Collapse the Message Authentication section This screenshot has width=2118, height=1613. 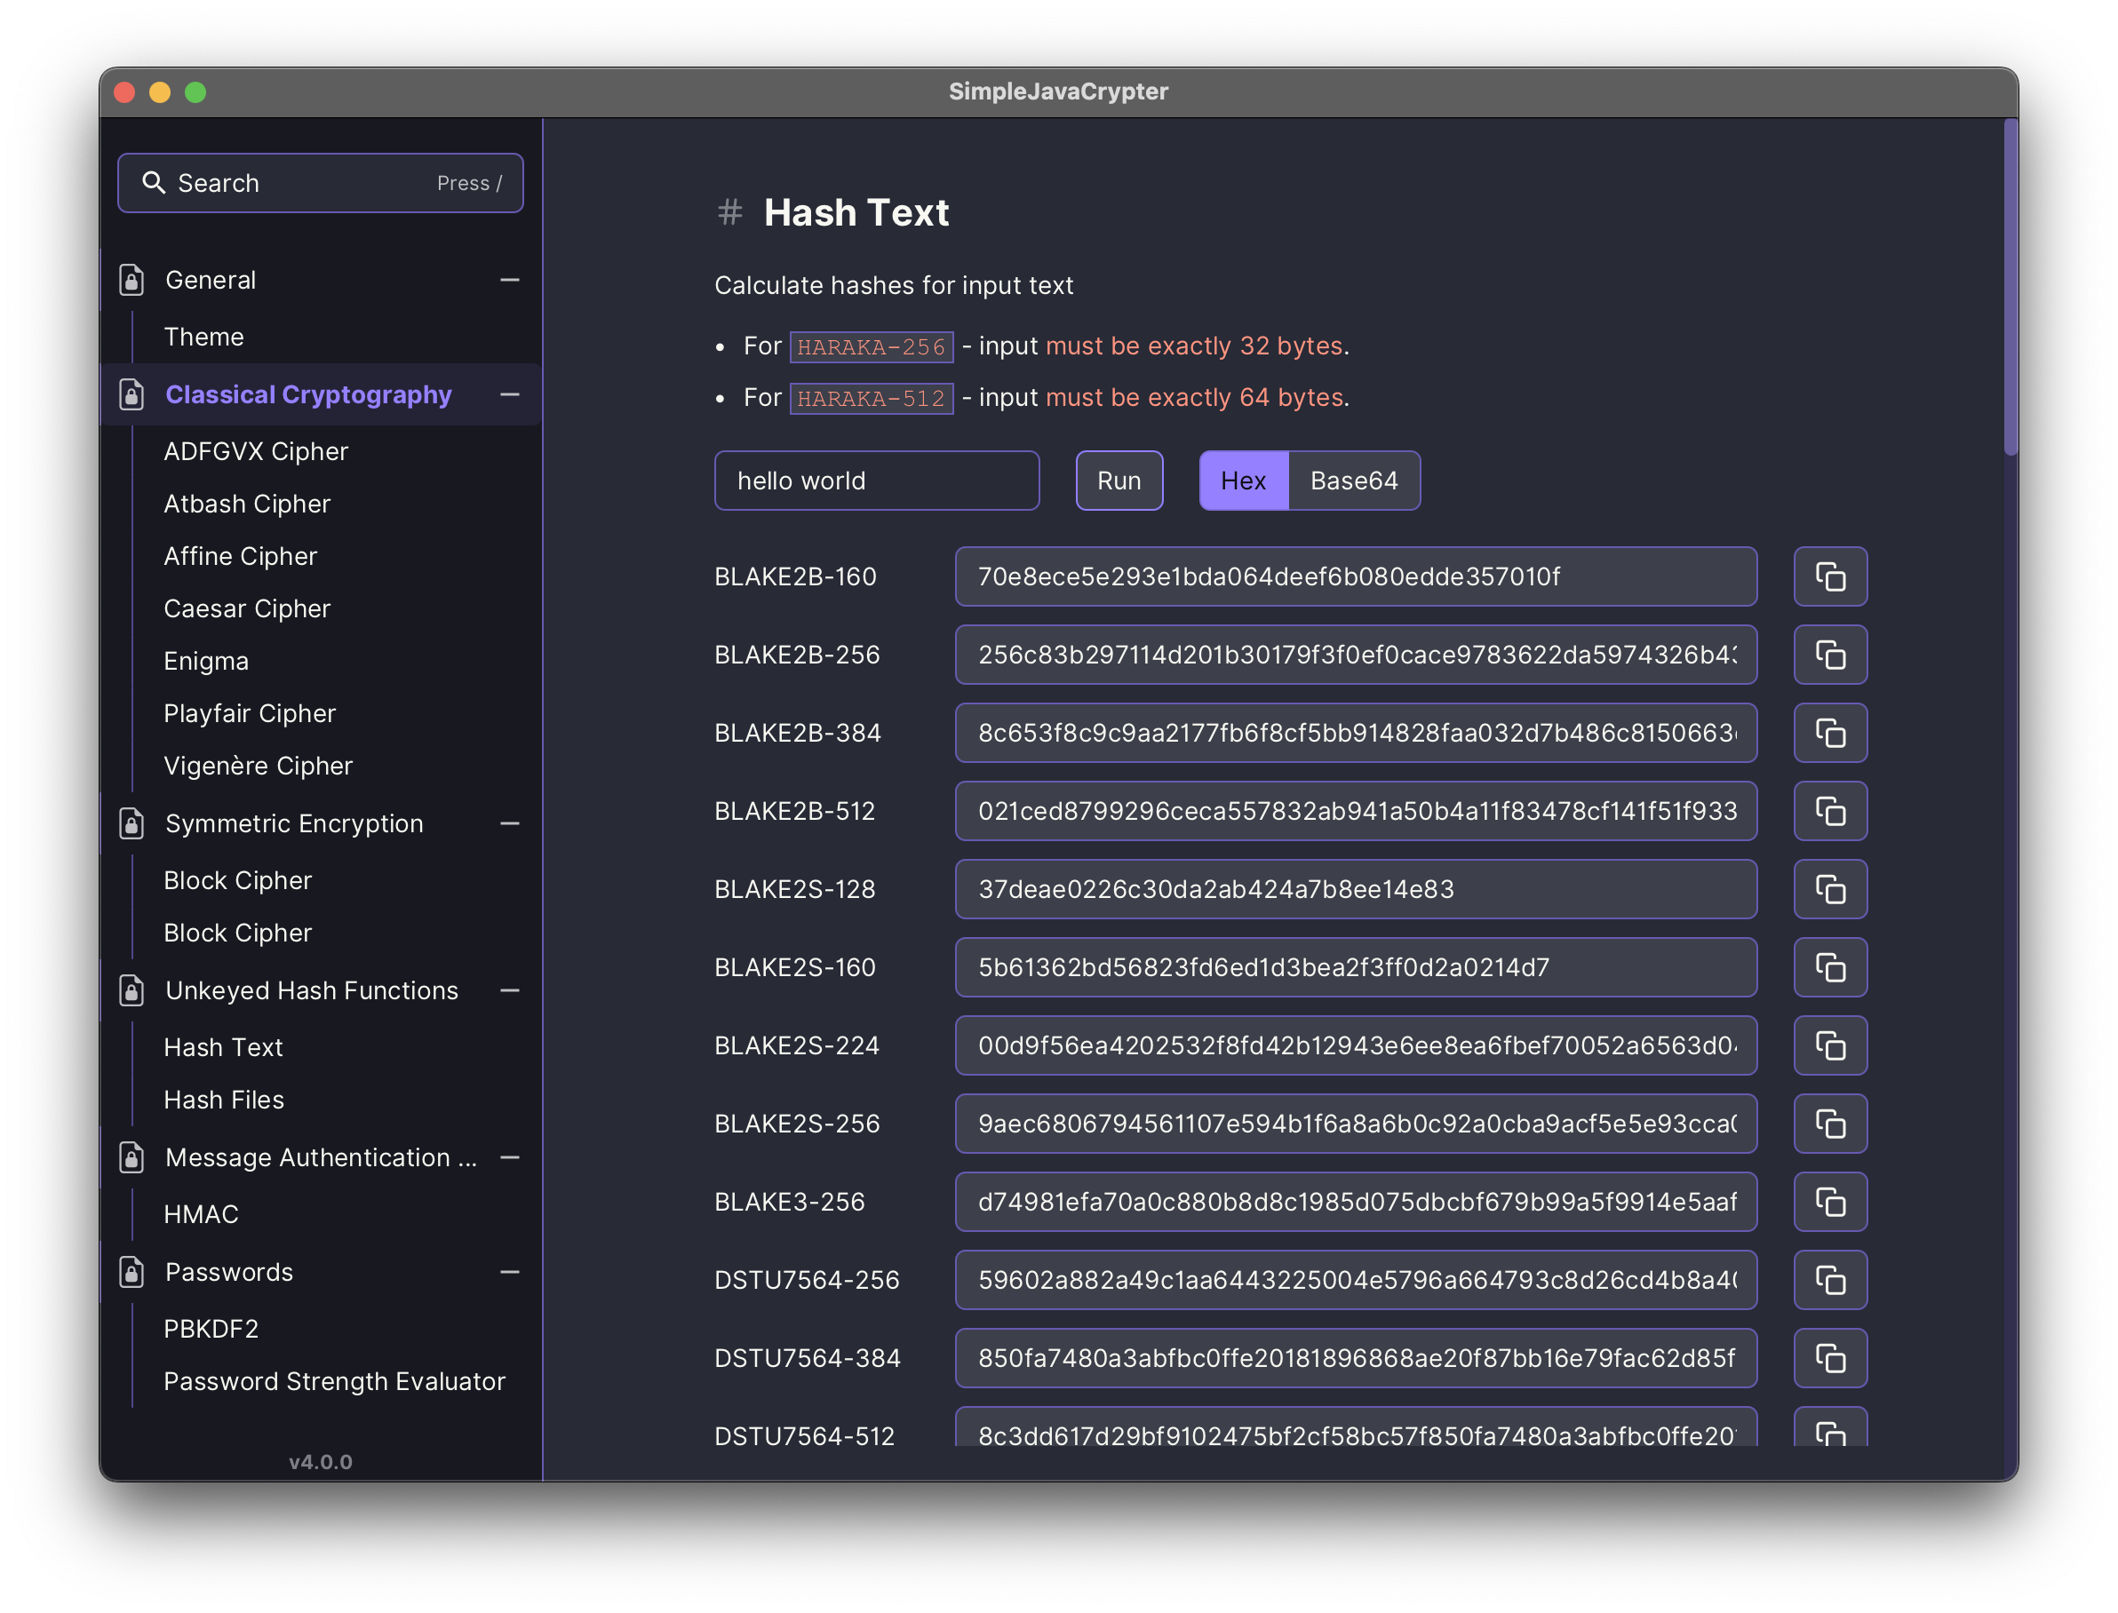coord(510,1158)
